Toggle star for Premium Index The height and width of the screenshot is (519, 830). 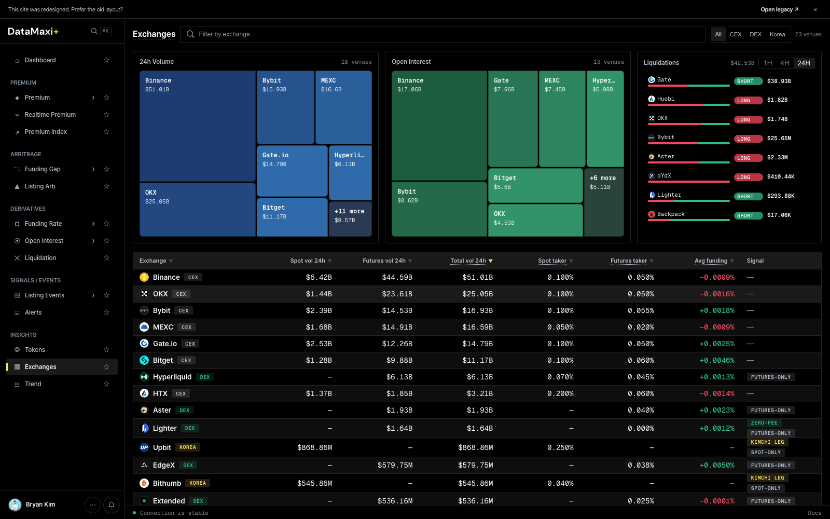coord(106,132)
